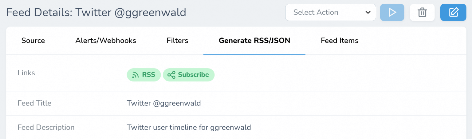Go to the Filters tab

pyautogui.click(x=177, y=41)
